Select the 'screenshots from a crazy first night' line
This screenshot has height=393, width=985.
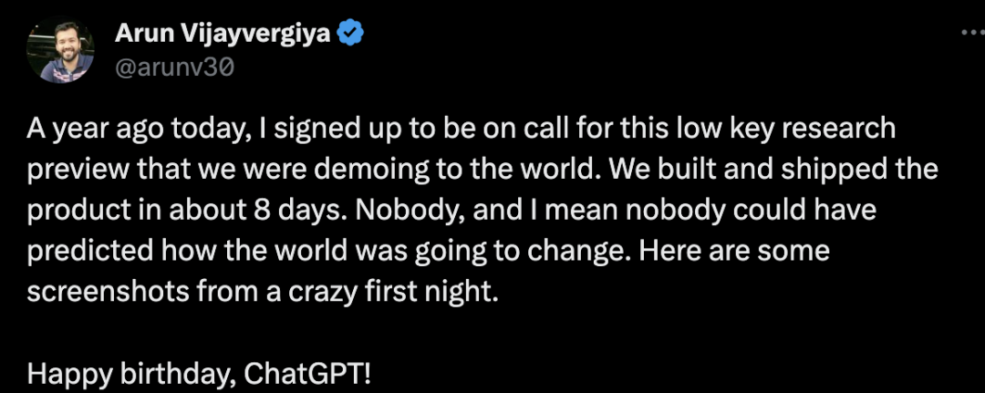[x=264, y=293]
